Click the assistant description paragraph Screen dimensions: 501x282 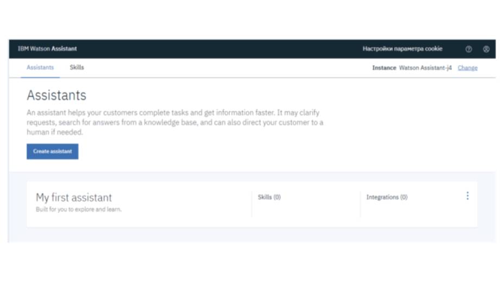pos(174,122)
